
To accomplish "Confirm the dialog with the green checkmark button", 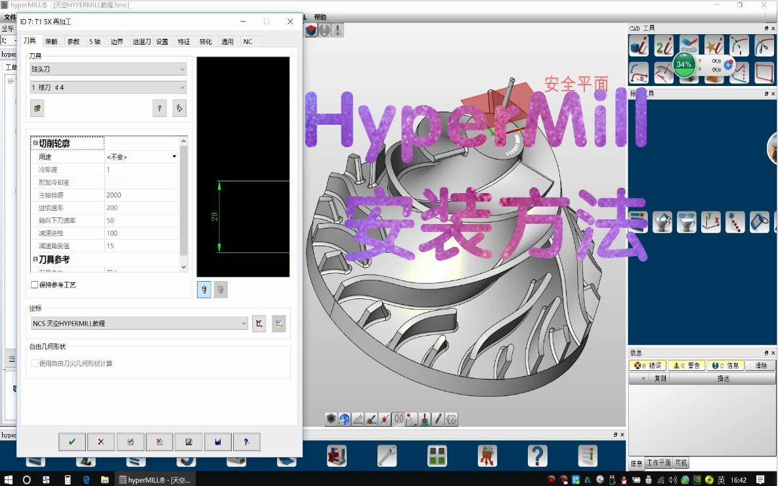I will (x=72, y=441).
